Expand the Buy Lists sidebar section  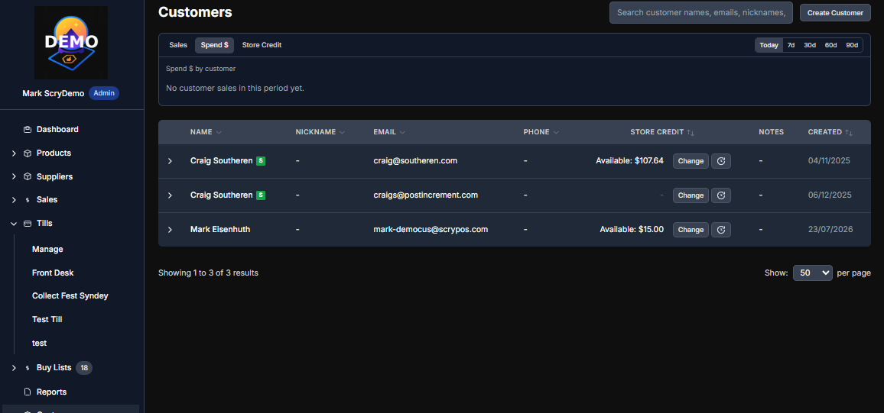tap(14, 368)
